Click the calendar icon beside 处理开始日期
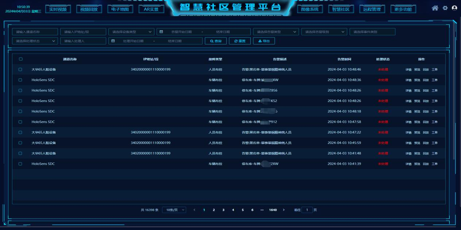The image size is (461, 230). (x=113, y=41)
